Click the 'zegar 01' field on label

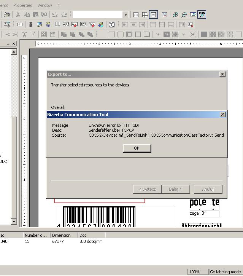[205, 214]
